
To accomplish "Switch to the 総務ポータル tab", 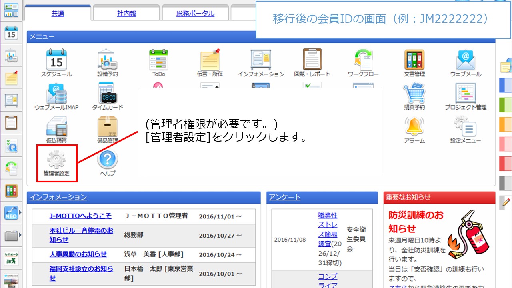I will [x=195, y=14].
